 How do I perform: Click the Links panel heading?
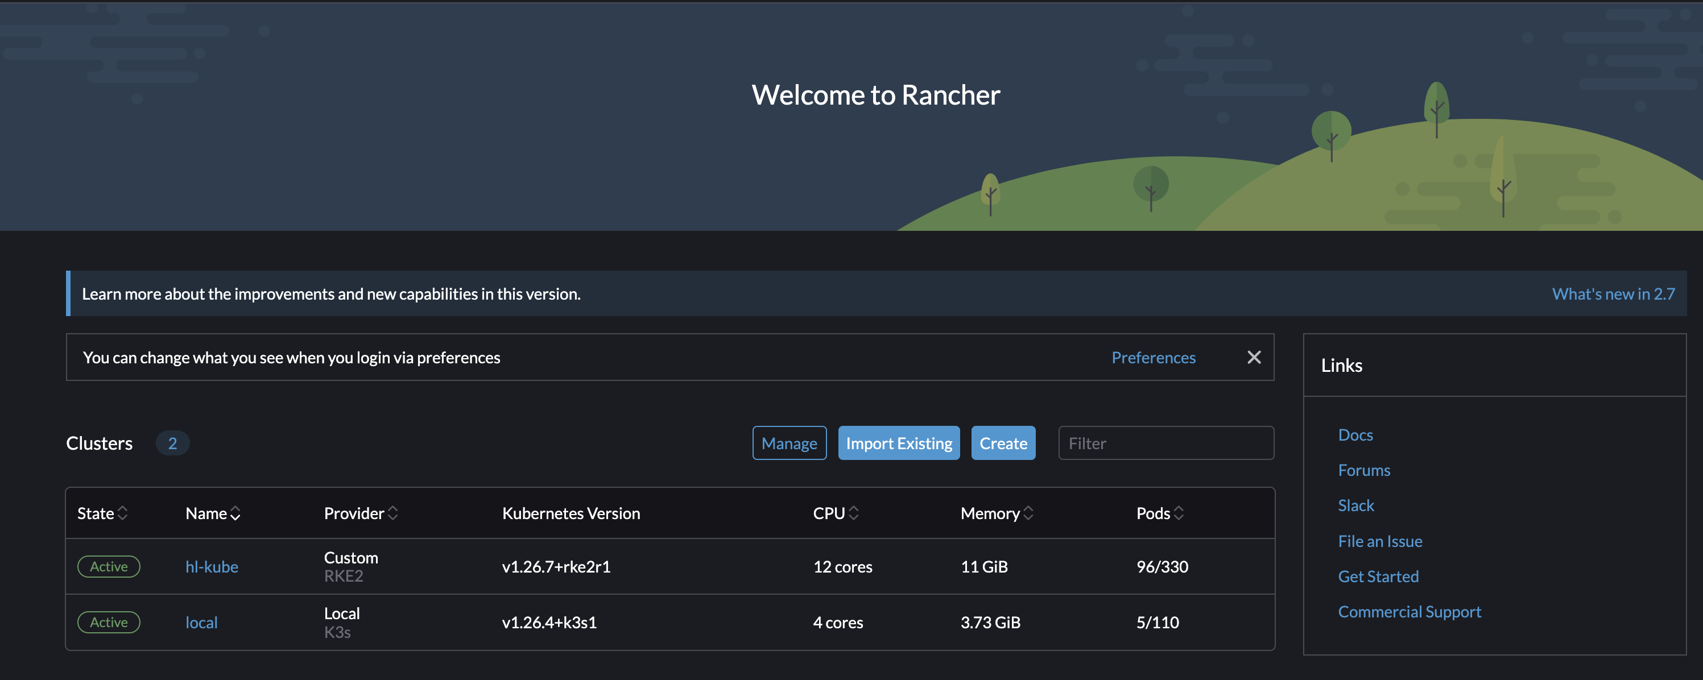click(1341, 365)
